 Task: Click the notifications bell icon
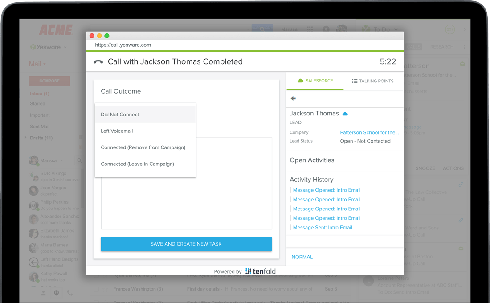[326, 29]
